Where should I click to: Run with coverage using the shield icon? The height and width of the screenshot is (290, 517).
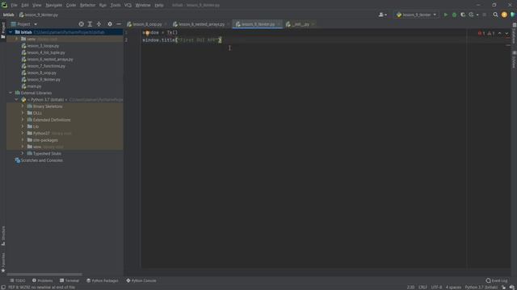tap(463, 14)
